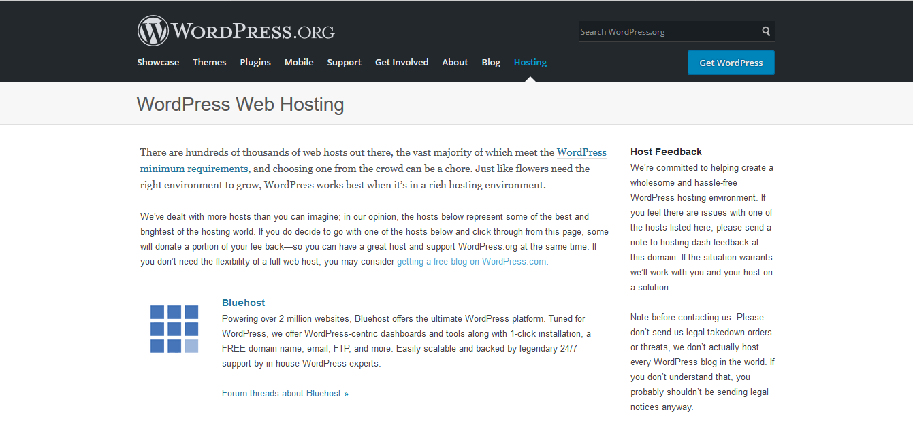Click the Host Feedback sidebar heading
The width and height of the screenshot is (913, 425).
[666, 152]
